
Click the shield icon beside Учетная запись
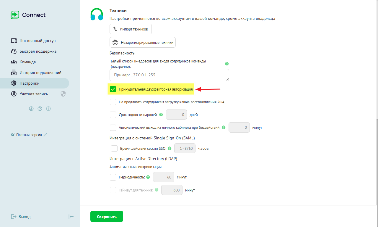(x=63, y=94)
